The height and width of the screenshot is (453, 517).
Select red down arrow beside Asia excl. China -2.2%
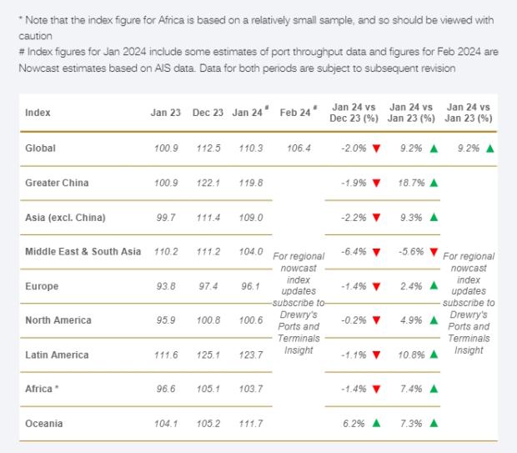377,217
